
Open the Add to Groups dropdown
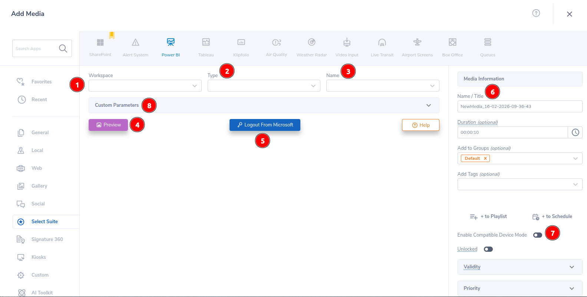(x=520, y=158)
